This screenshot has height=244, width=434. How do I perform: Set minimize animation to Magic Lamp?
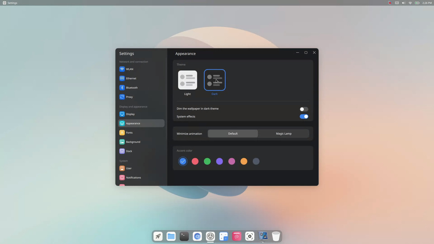point(284,134)
